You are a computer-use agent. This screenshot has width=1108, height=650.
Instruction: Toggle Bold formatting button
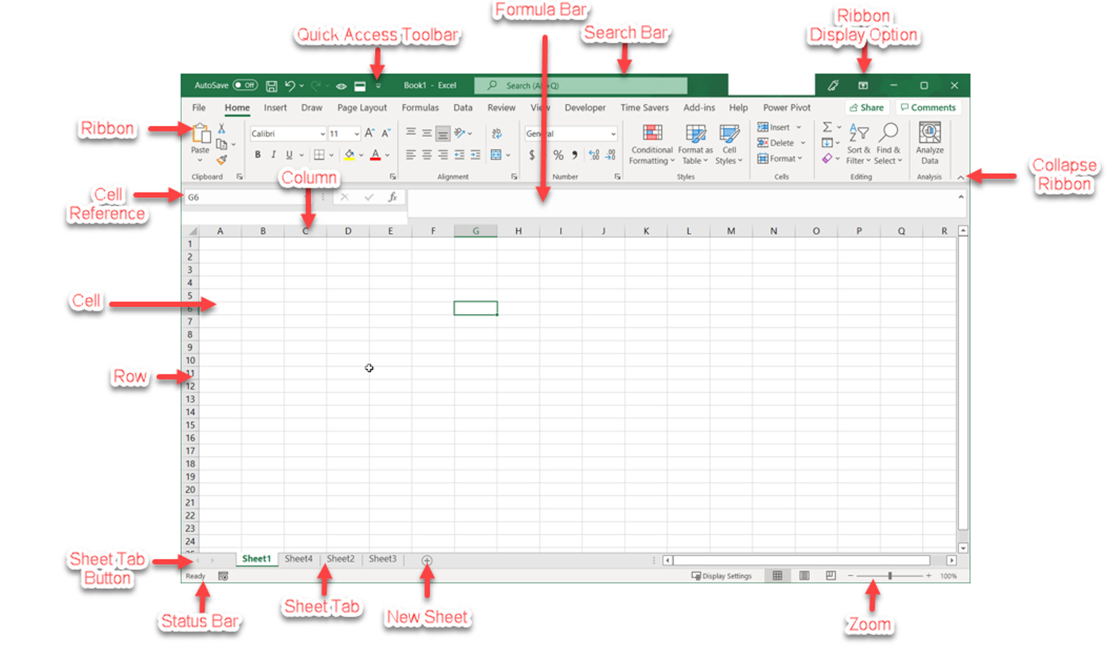coord(258,154)
